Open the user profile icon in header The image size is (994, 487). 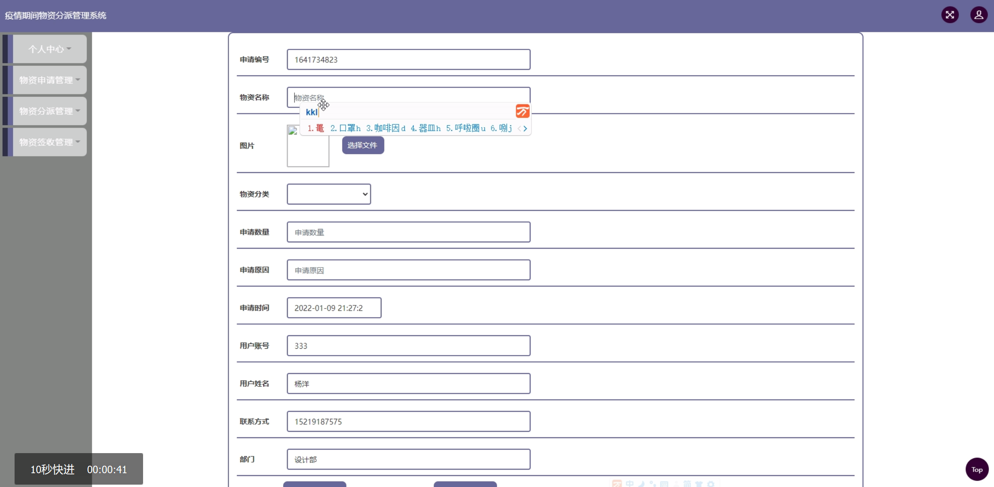point(979,15)
